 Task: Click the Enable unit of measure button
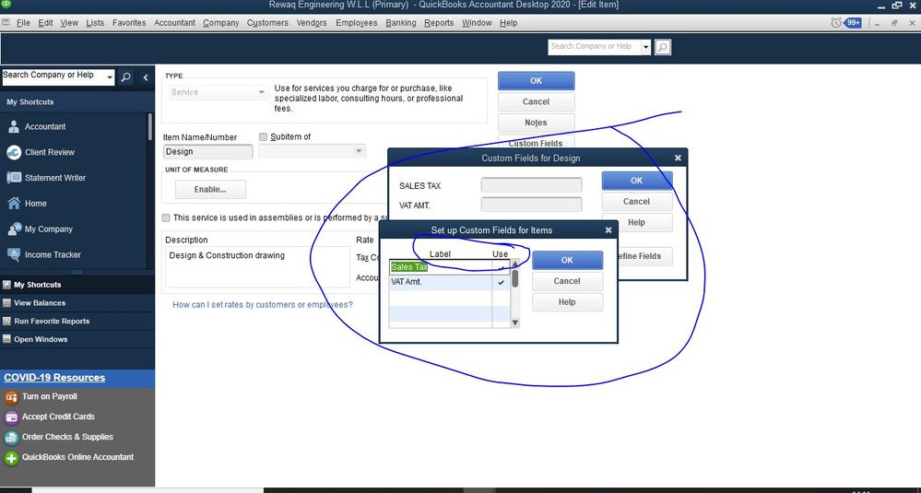210,190
